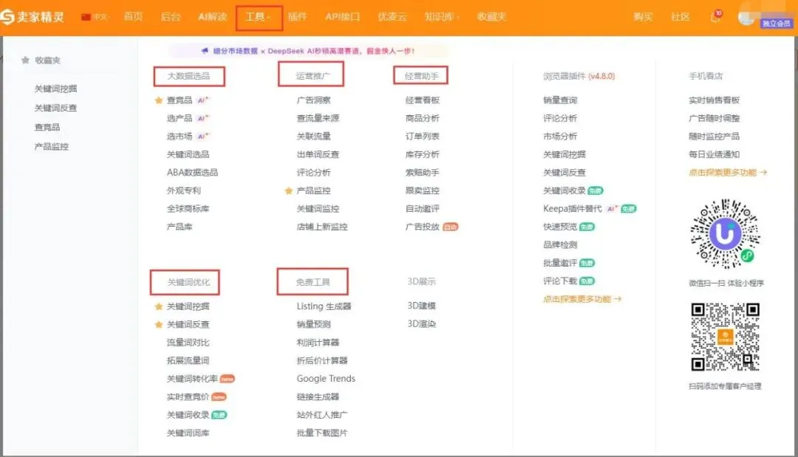This screenshot has width=798, height=457.
Task: Open Keepa插件替代 plugin feature
Action: [573, 208]
